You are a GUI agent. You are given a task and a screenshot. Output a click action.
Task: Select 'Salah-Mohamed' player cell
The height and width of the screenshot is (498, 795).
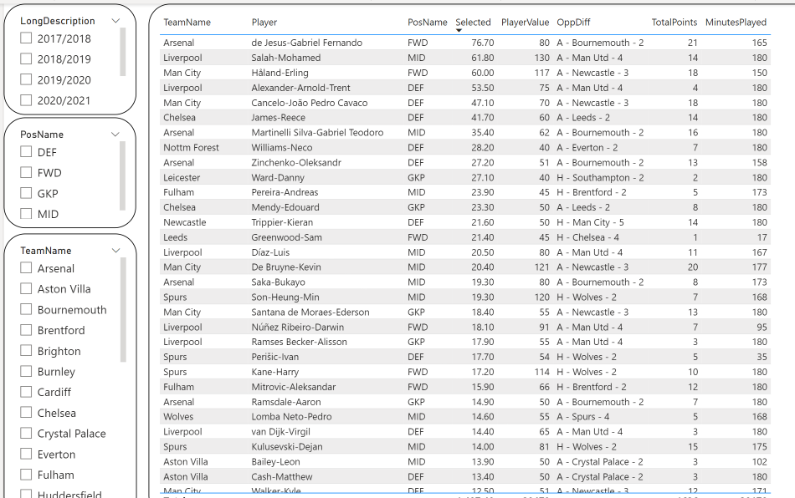[286, 58]
